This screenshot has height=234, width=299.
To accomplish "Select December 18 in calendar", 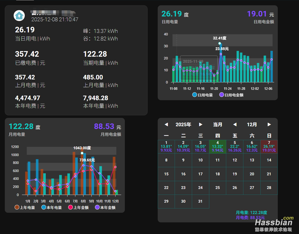I will [x=218, y=174].
